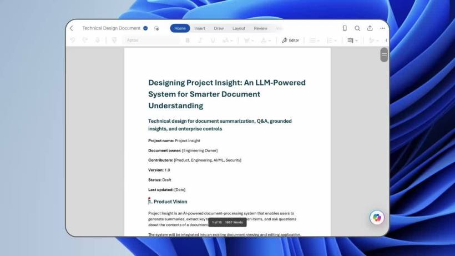This screenshot has width=455, height=256.
Task: Open the numbered list dropdown
Action: (x=331, y=41)
